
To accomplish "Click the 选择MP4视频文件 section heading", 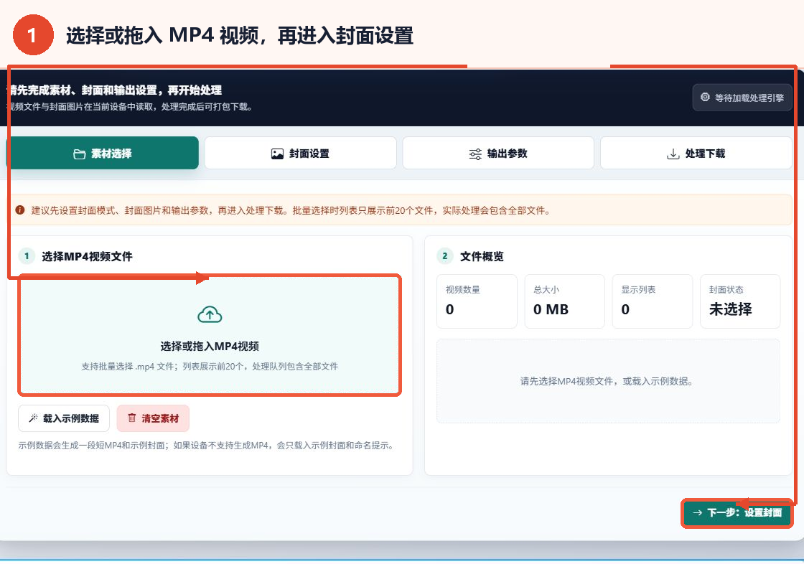I will tap(87, 256).
